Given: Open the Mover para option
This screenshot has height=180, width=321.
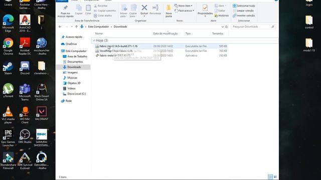Looking at the screenshot, I should point(124,10).
